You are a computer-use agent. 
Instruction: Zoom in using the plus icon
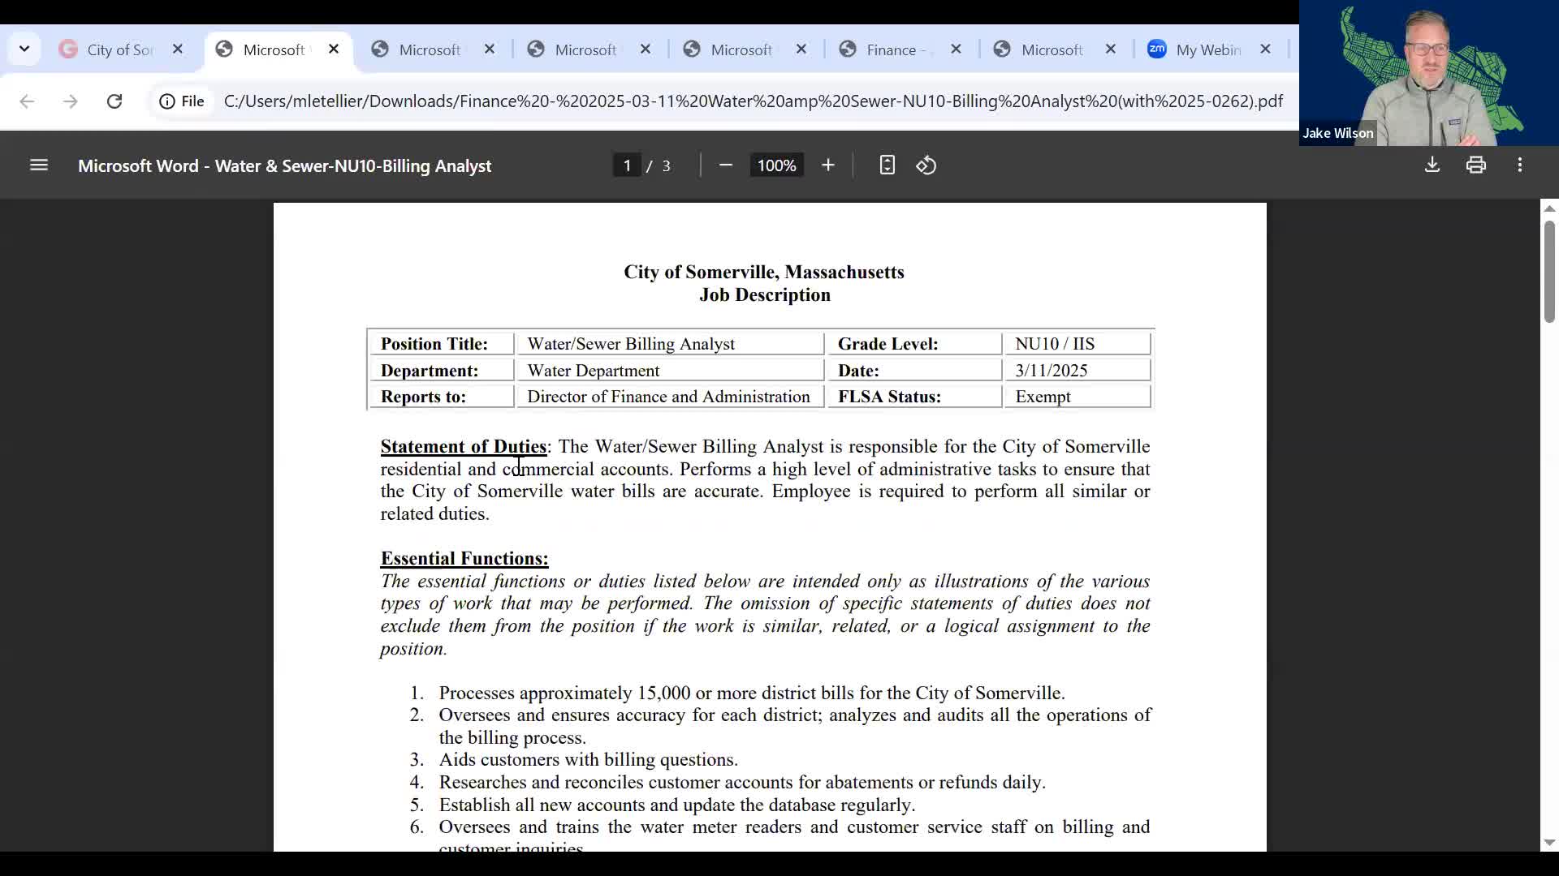click(827, 165)
